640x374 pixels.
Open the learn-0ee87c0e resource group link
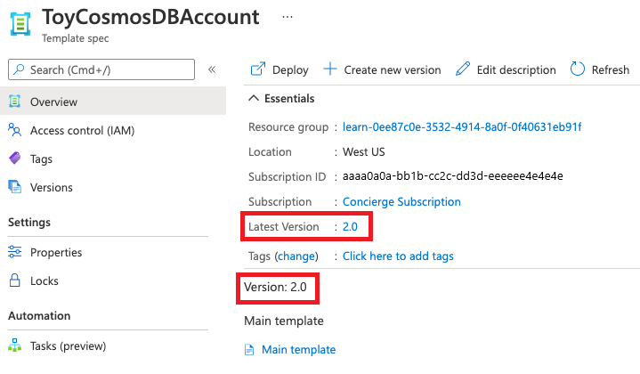tap(462, 127)
